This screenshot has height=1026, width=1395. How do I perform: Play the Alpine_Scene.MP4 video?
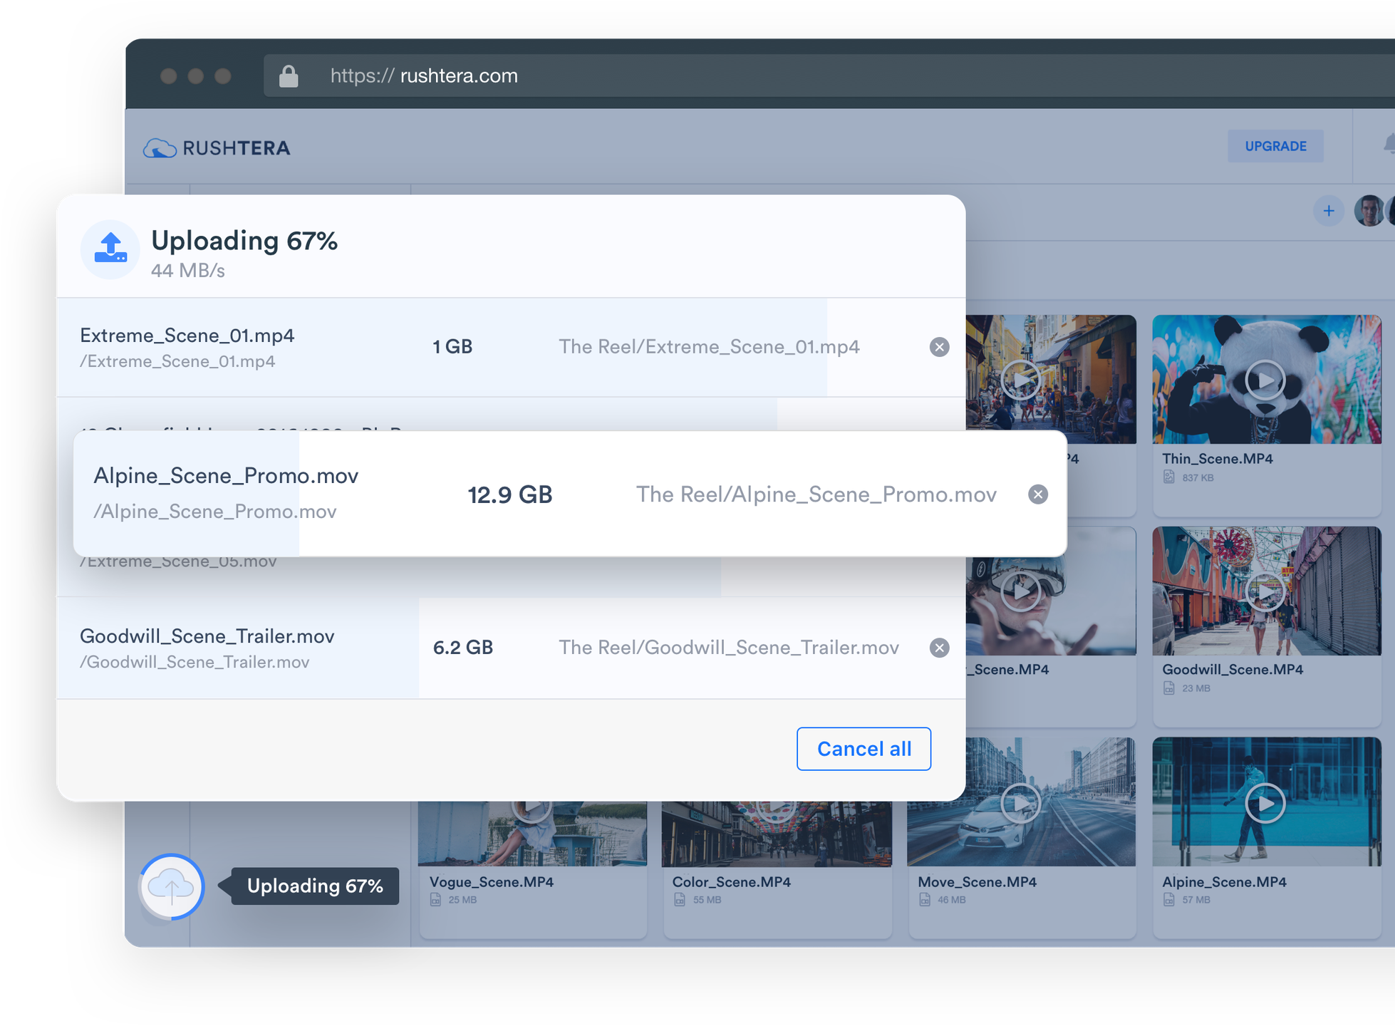[x=1265, y=803]
